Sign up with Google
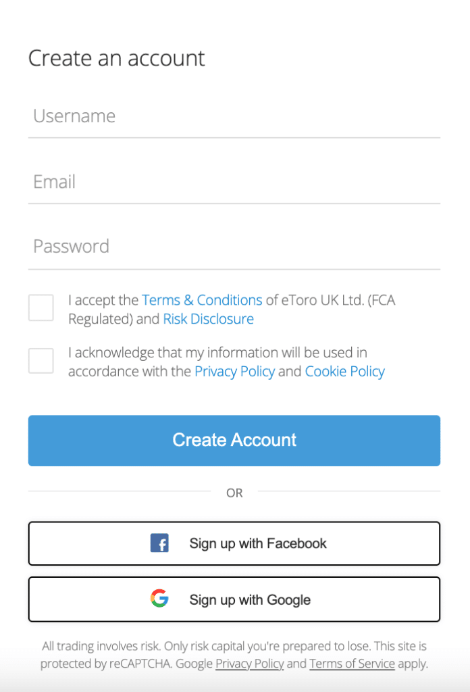 234,599
